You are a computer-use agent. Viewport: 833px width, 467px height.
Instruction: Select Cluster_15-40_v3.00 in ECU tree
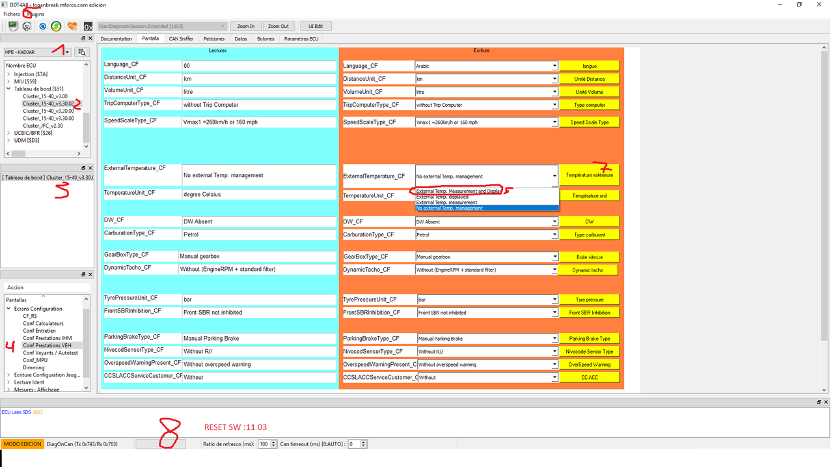tap(45, 96)
